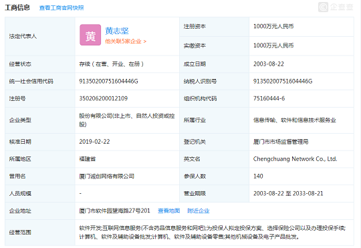This screenshot has width=361, height=248.
Task: Select organization code 75160444-6
Action: (x=269, y=98)
